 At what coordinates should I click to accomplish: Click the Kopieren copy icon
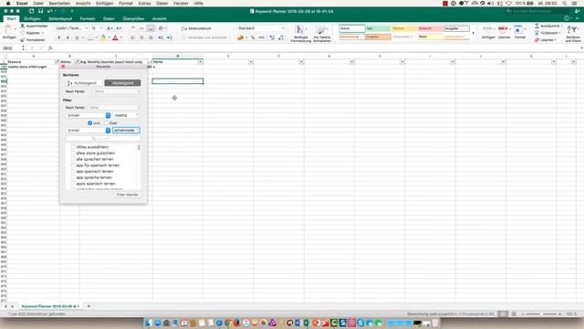[x=22, y=33]
